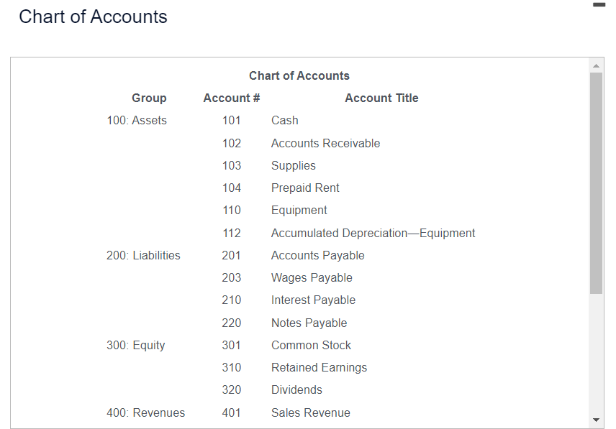616x429 pixels.
Task: Click the Prepaid Rent account title
Action: [305, 188]
